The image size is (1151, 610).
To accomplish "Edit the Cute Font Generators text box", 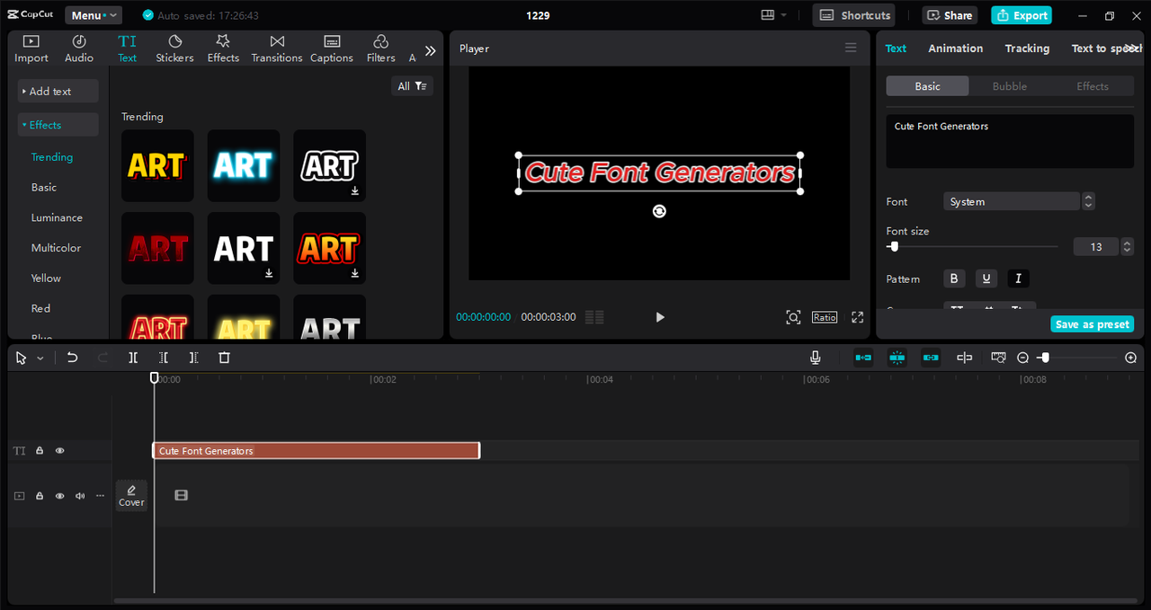I will pos(1010,141).
